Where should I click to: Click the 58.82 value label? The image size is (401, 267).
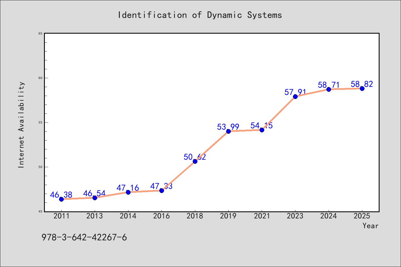point(362,84)
